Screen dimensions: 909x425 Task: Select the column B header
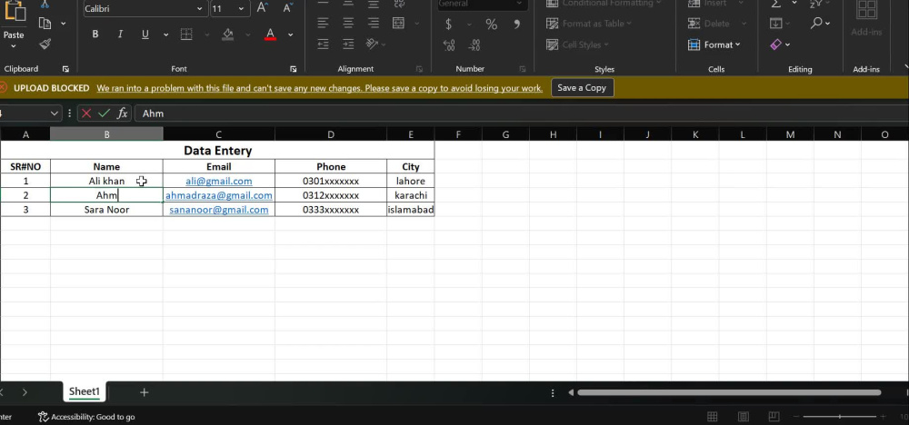pos(106,134)
